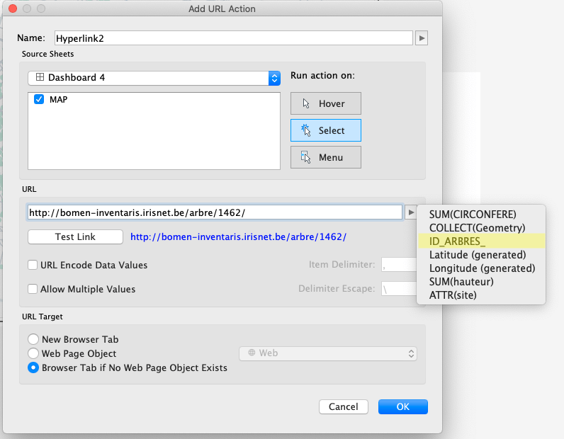564x439 pixels.
Task: Click insert field arrow beside URL box
Action: click(x=410, y=212)
